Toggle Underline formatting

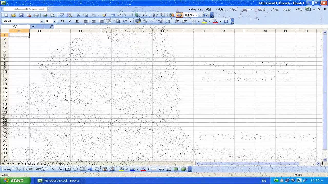pos(77,21)
